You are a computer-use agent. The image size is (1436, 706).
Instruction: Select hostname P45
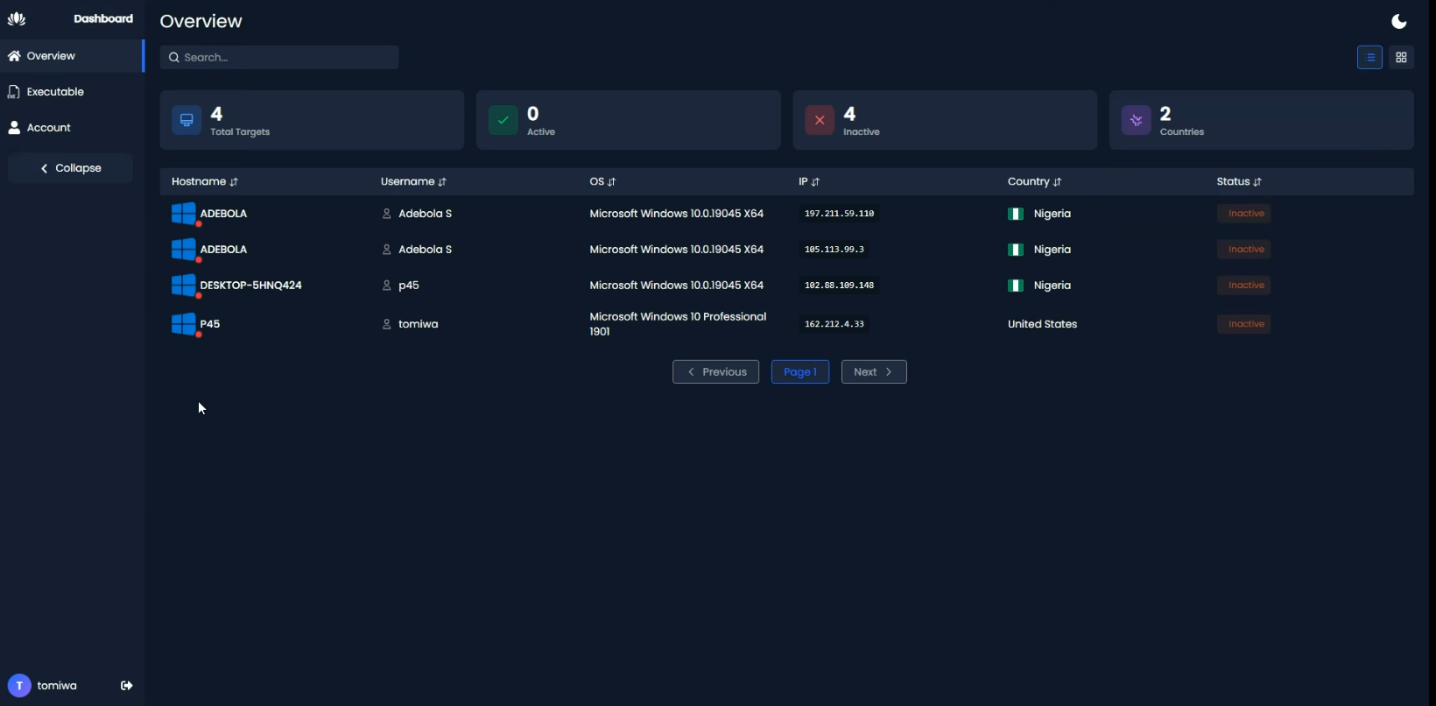[210, 324]
